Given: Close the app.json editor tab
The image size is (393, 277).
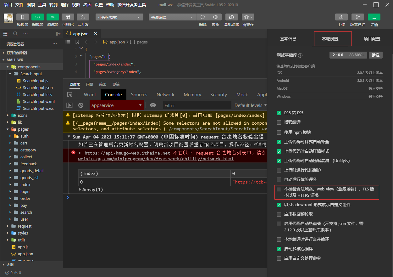Looking at the screenshot, I should (x=96, y=34).
